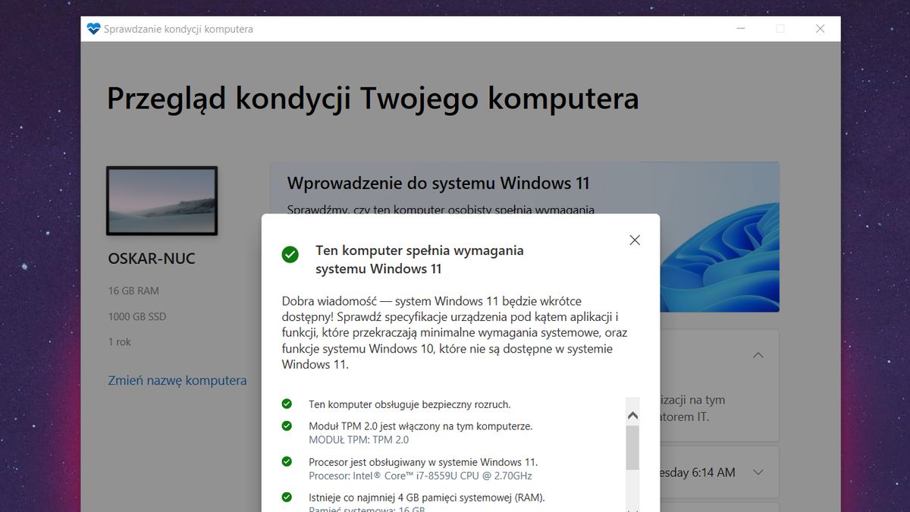Click the checkmark beside the 4 GB RAM item

288,498
